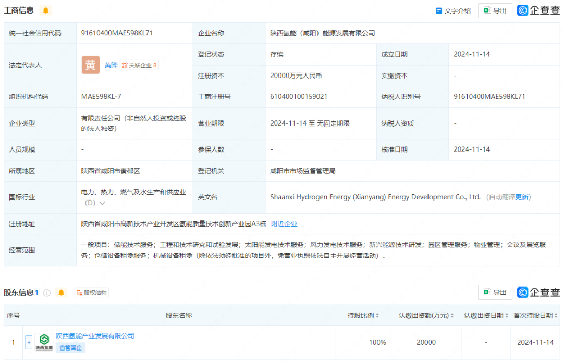The height and width of the screenshot is (362, 563).
Task: Select 成立日期 value 2024-11-14
Action: [x=472, y=54]
